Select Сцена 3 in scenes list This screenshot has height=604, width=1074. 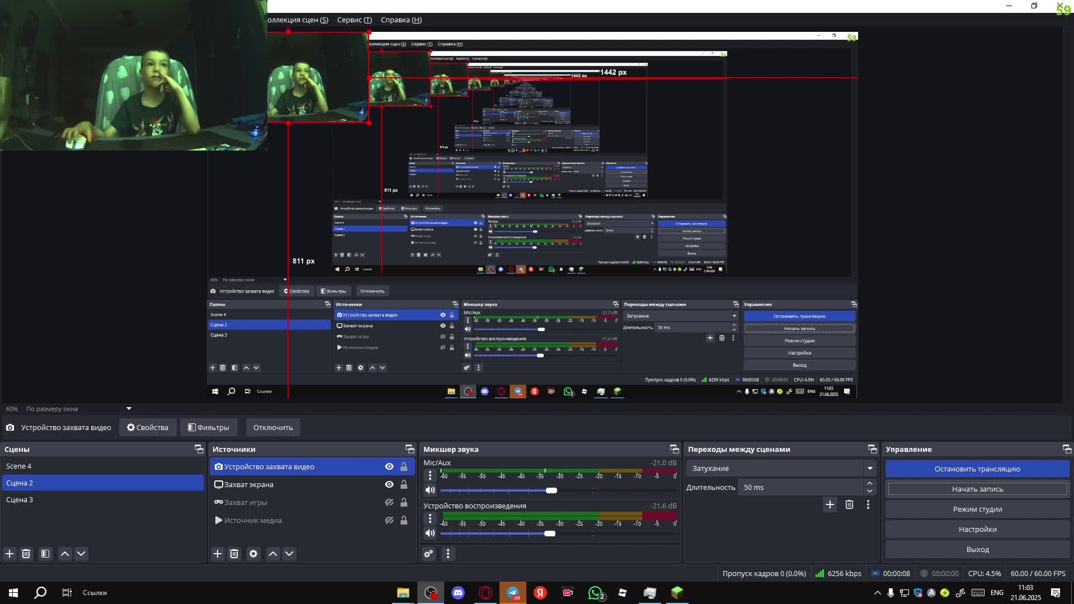[102, 499]
